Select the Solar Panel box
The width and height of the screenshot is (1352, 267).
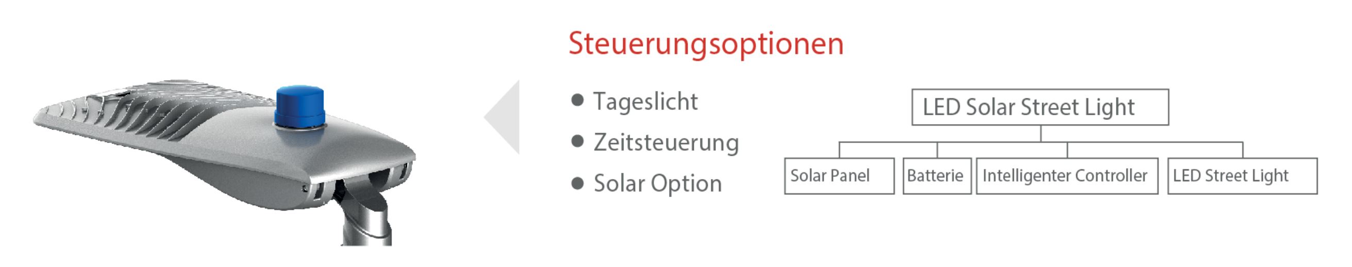tap(839, 176)
